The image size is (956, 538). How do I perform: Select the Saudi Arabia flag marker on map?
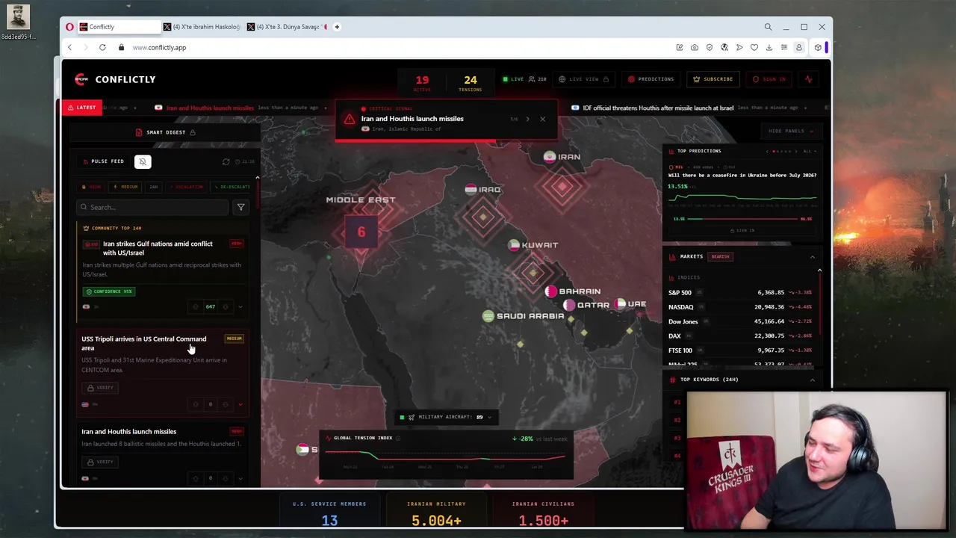pyautogui.click(x=488, y=316)
